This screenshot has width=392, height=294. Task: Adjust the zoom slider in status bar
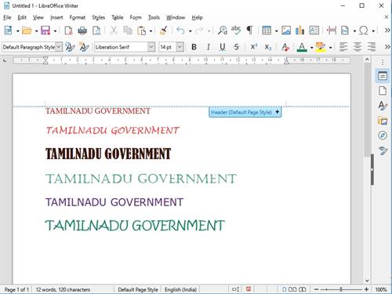pyautogui.click(x=341, y=289)
